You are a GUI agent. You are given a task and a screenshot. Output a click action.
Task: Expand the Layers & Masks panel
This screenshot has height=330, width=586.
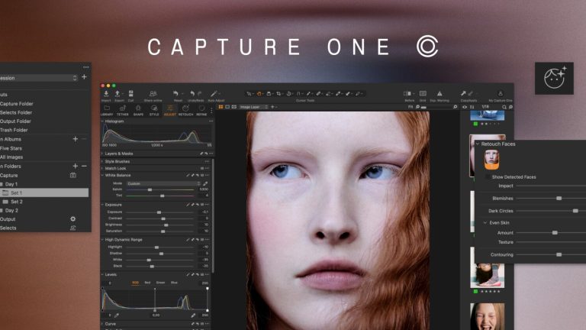coord(102,154)
